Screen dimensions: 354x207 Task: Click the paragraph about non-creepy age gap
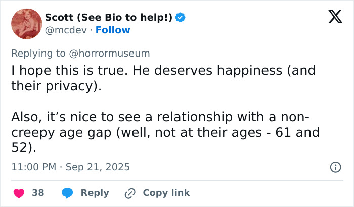click(x=162, y=133)
